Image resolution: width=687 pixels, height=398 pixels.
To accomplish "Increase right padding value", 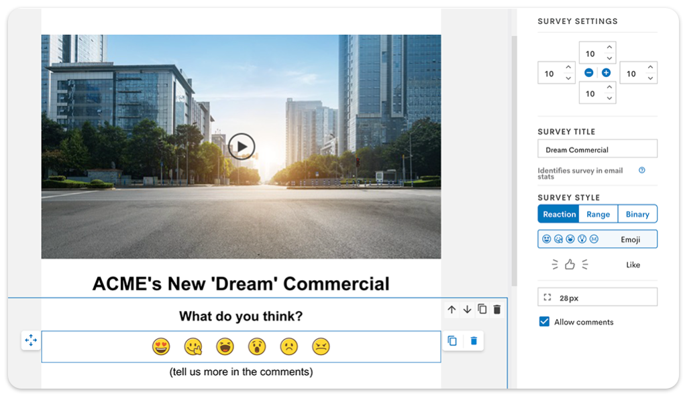I will click(651, 67).
